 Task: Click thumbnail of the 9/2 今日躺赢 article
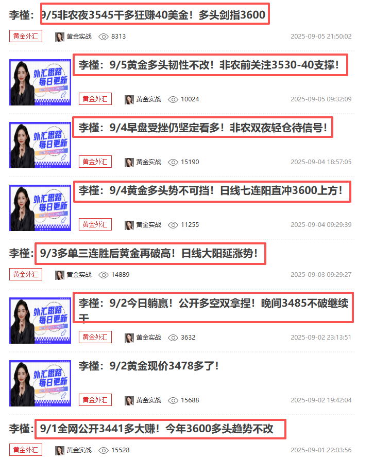pos(40,321)
